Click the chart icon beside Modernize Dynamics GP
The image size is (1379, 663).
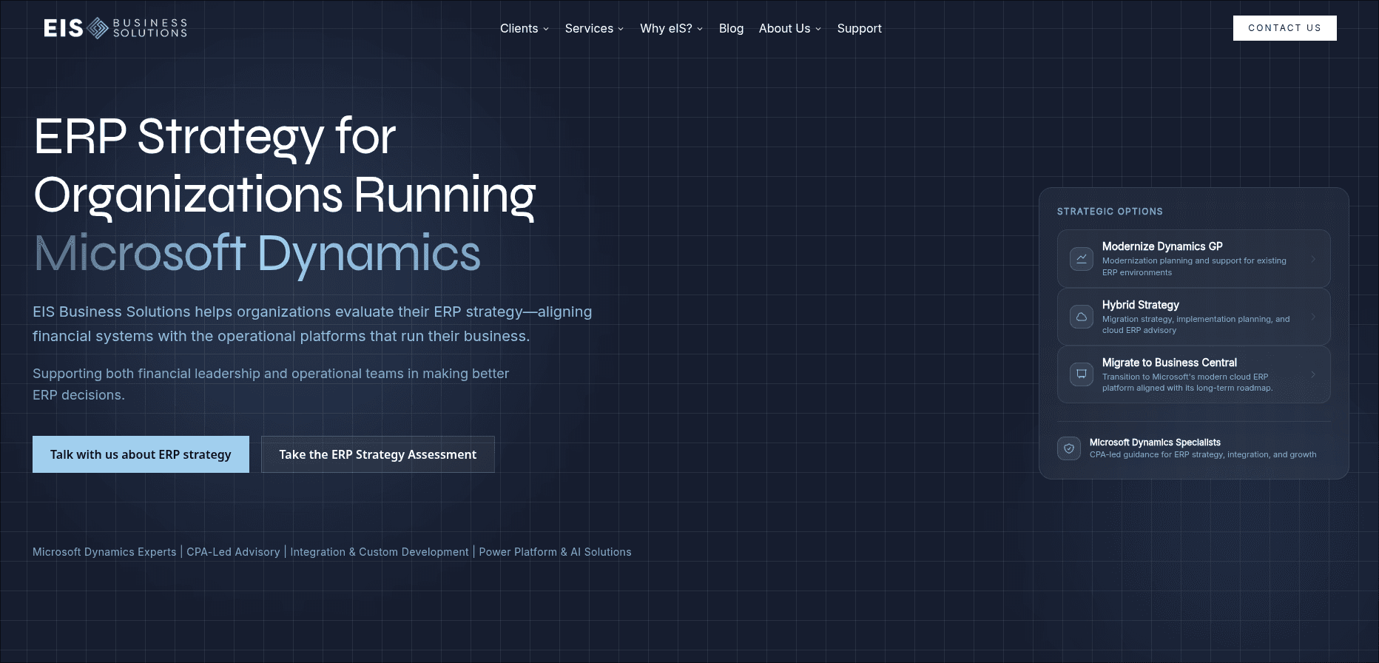tap(1081, 259)
